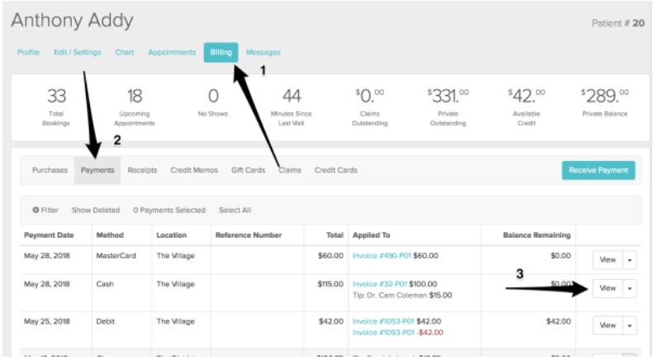Open the Edit / Settings tab
The image size is (657, 360).
77,53
